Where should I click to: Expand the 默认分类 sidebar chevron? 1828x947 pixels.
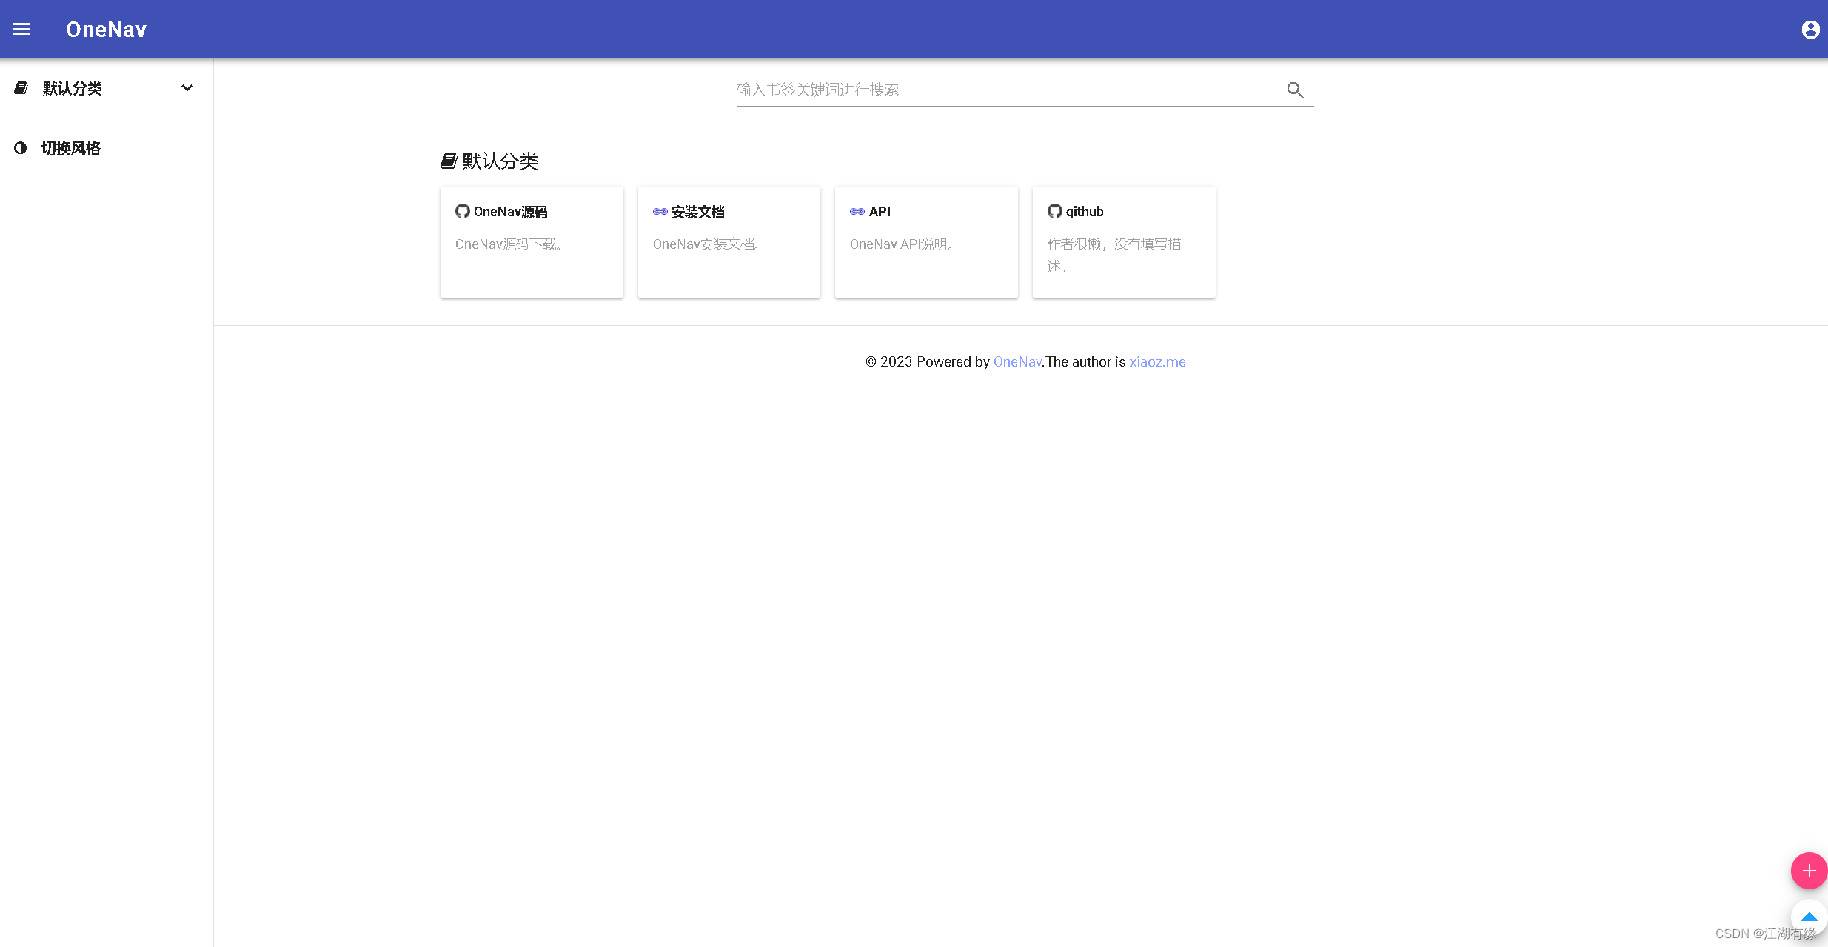tap(187, 88)
